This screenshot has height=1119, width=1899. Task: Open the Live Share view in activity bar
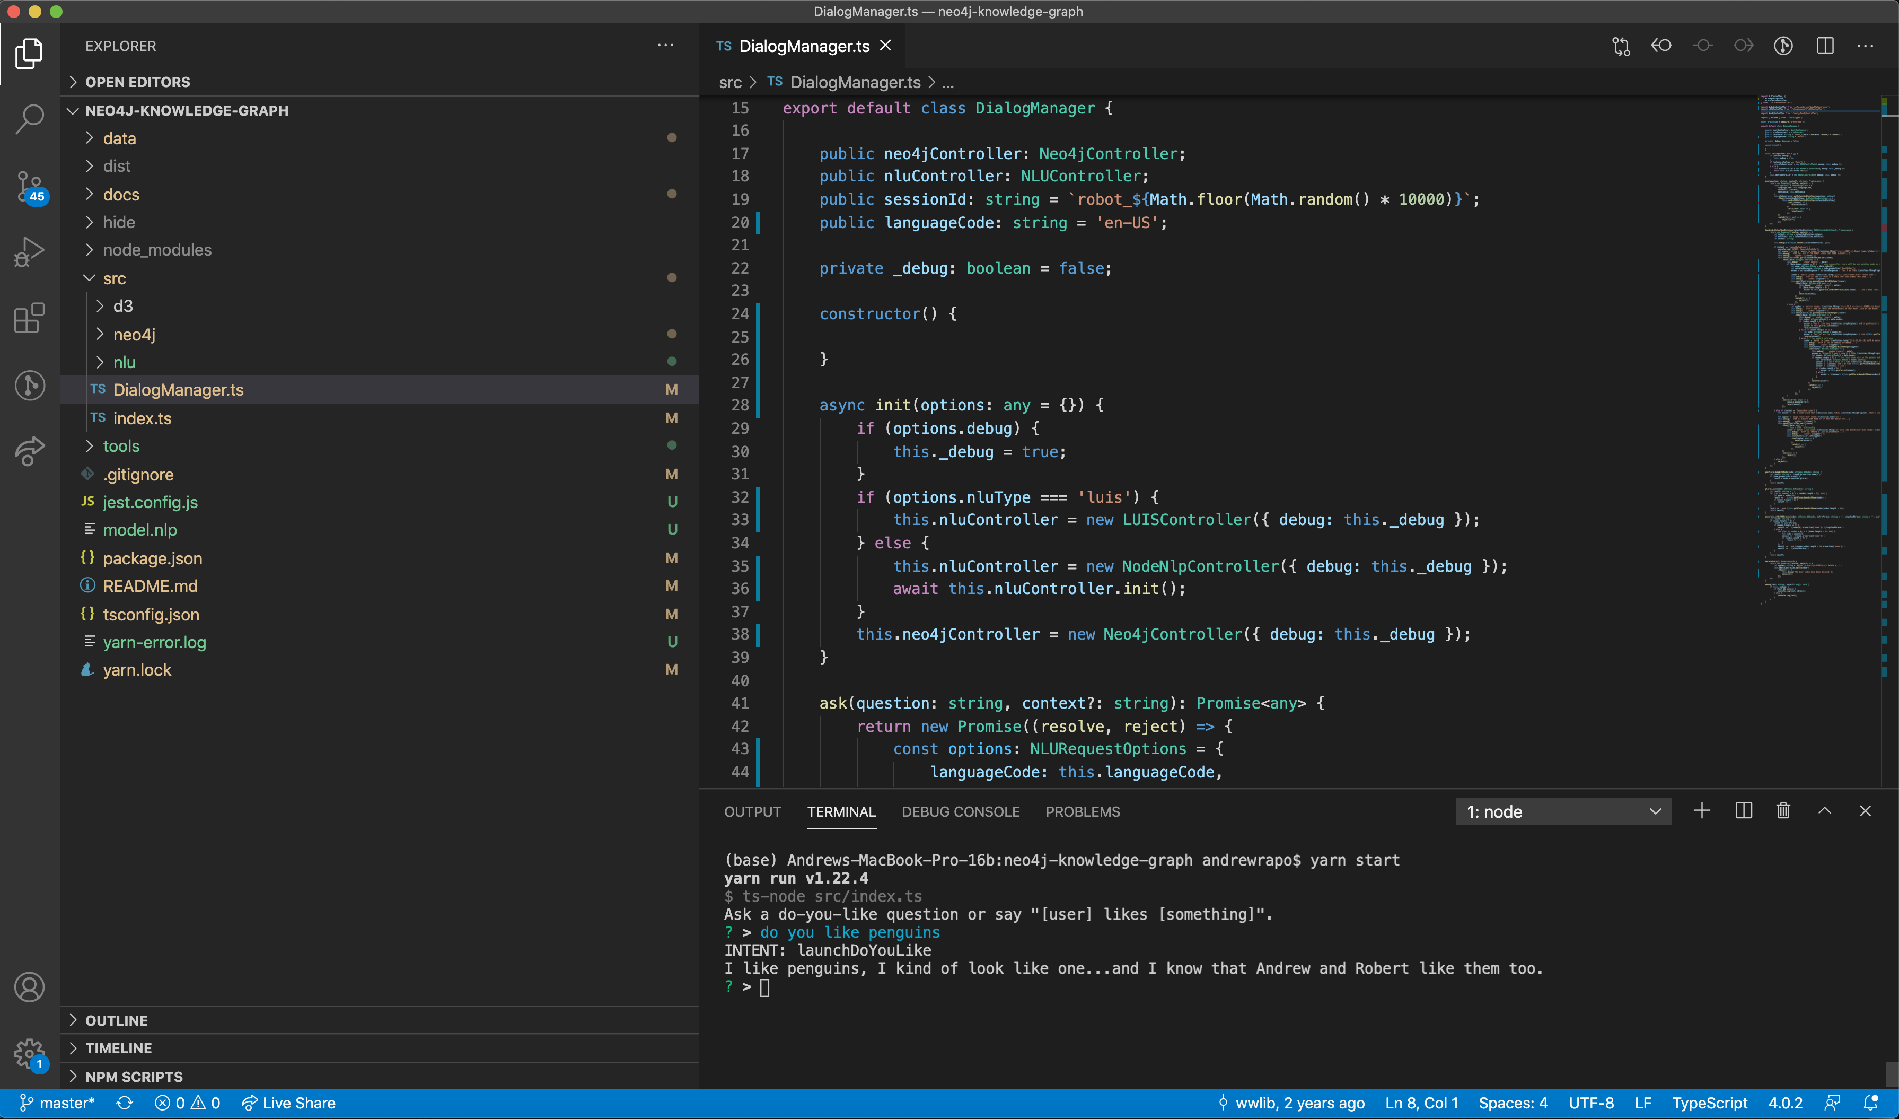(29, 451)
